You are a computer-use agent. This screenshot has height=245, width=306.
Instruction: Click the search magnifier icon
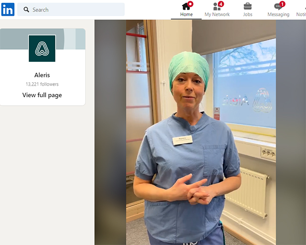(26, 10)
